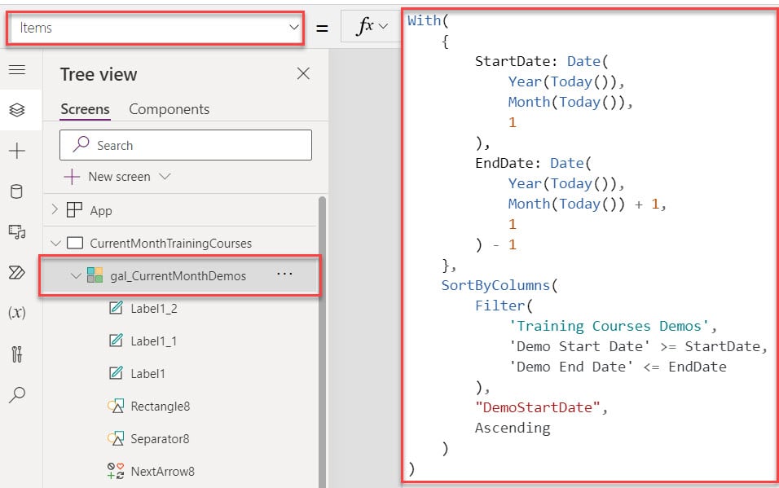
Task: Select the Rectangle8 tree item
Action: point(160,406)
